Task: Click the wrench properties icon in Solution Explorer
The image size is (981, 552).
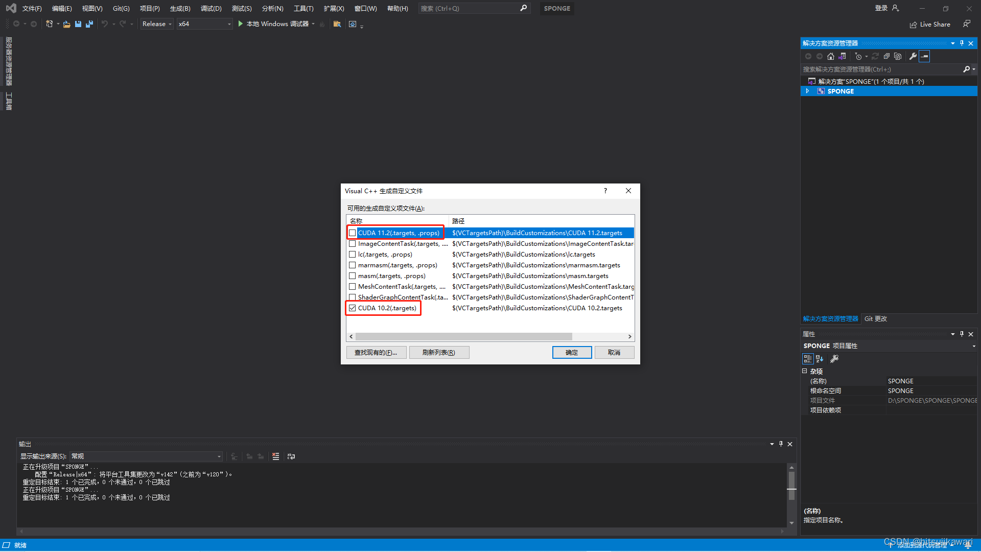Action: [913, 56]
